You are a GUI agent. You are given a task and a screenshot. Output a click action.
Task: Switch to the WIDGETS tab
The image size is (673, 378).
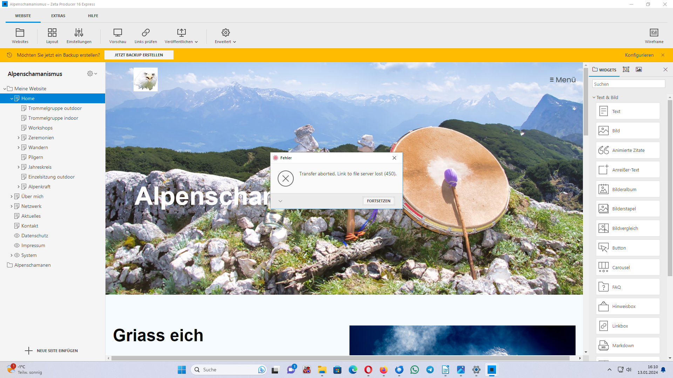tap(604, 70)
